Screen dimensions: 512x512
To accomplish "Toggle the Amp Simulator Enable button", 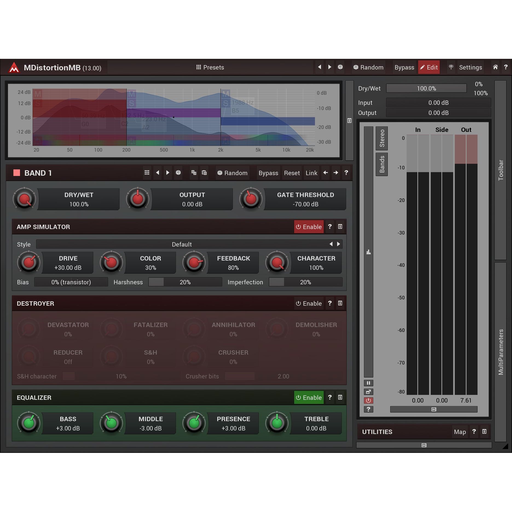I will pyautogui.click(x=309, y=227).
